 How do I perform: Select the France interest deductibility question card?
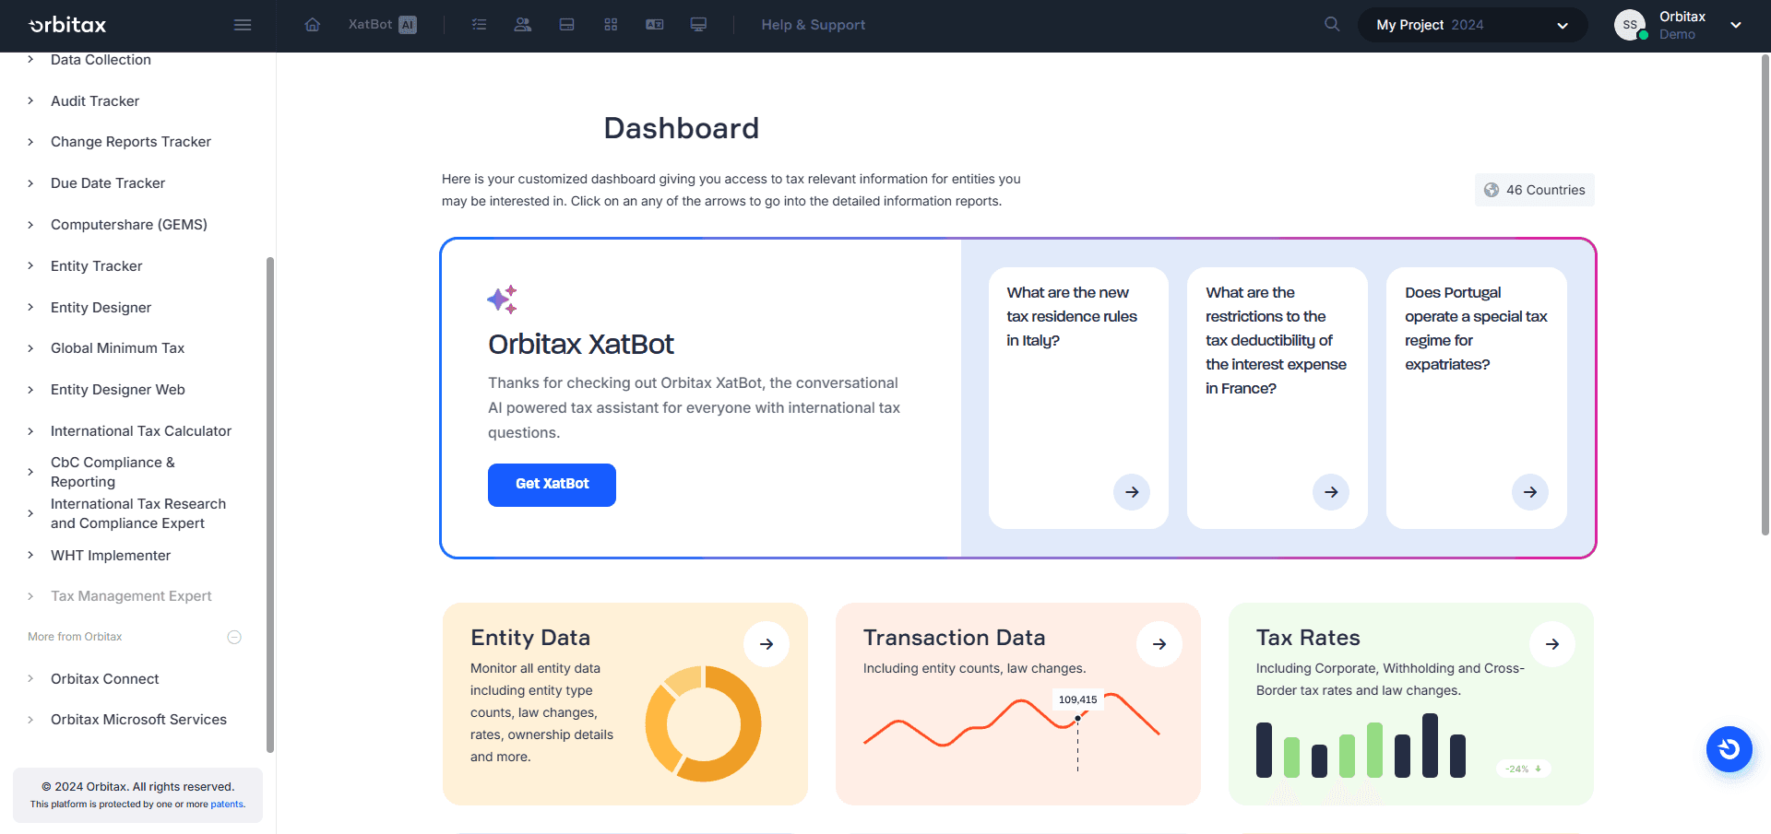(x=1278, y=398)
